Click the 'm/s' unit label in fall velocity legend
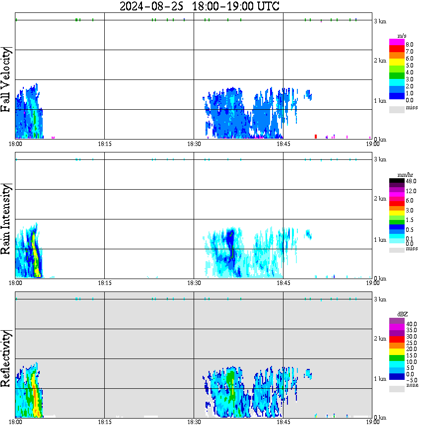This screenshot has height=431, width=422. tap(402, 36)
